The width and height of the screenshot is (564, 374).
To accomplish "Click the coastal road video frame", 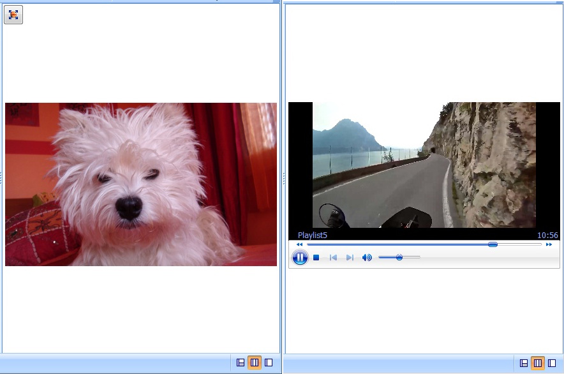I will point(424,165).
